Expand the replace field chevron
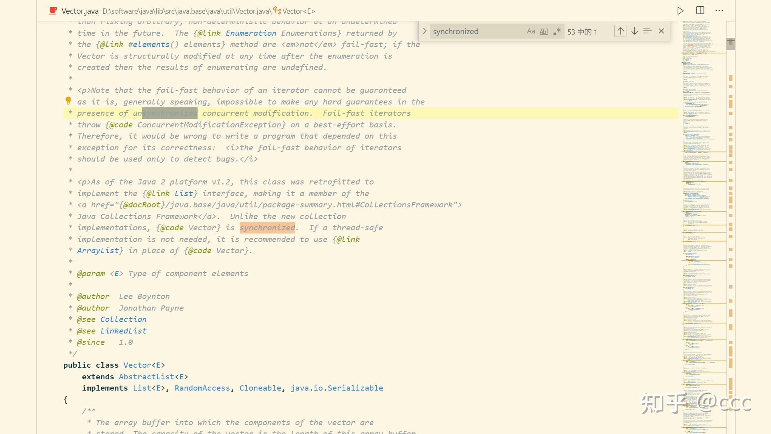 [x=424, y=31]
